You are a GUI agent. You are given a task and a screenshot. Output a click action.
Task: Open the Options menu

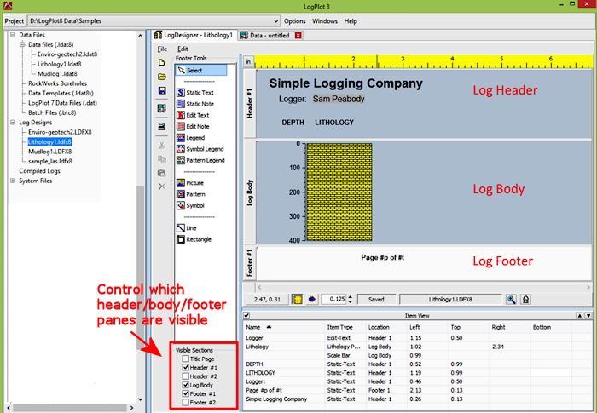(295, 20)
